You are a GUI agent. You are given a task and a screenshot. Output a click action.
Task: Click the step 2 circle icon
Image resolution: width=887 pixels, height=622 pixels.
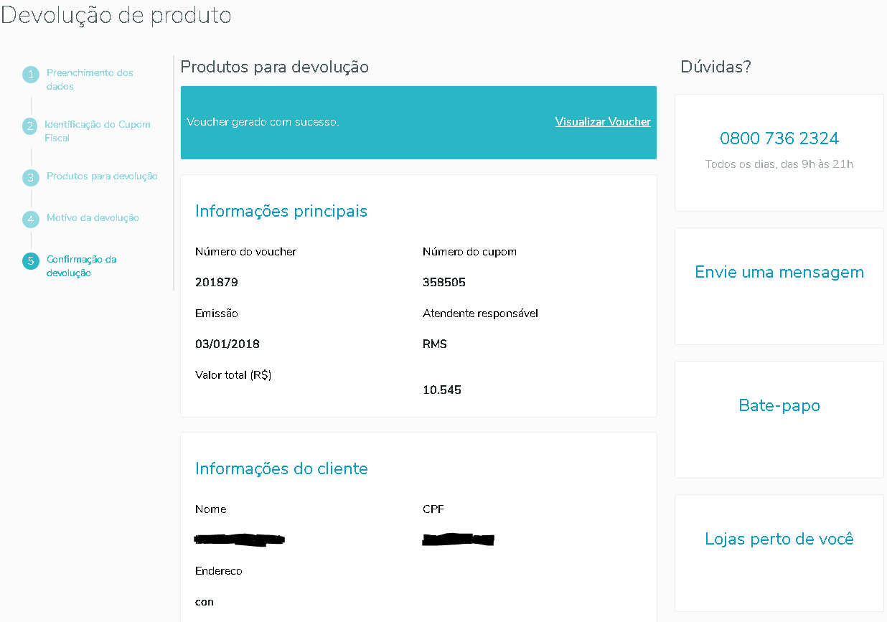tap(30, 126)
